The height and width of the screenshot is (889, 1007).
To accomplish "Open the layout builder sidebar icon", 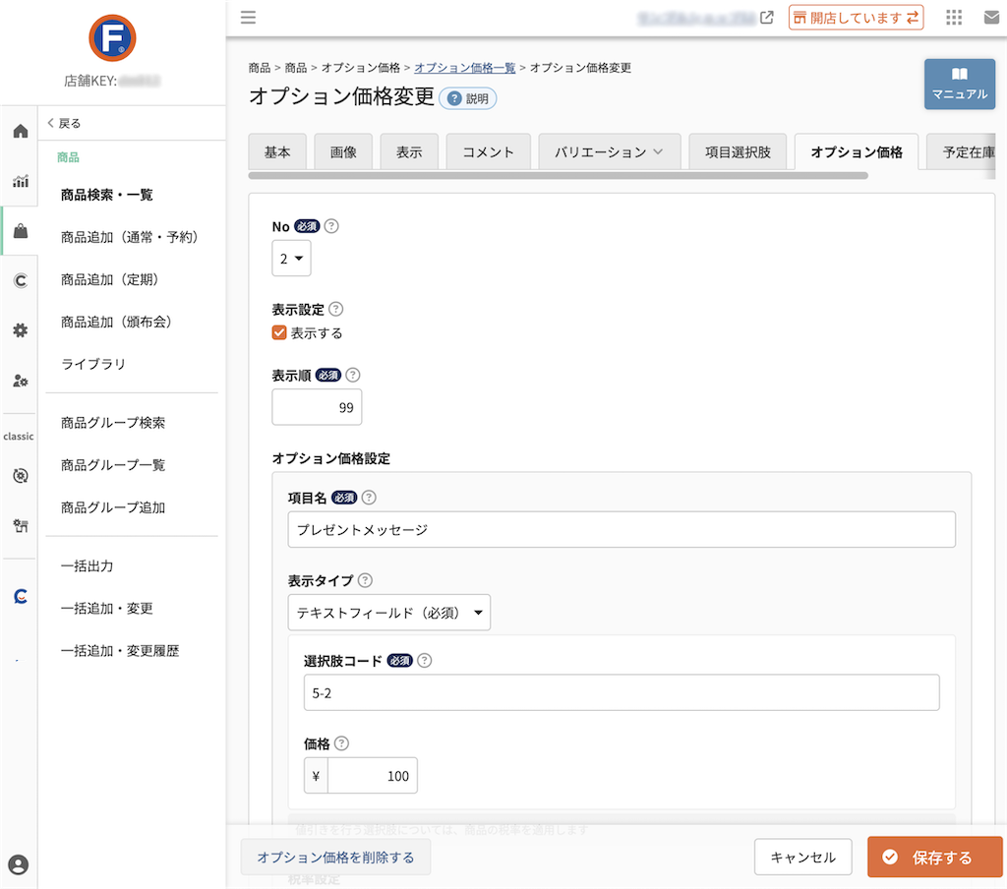I will pyautogui.click(x=21, y=526).
